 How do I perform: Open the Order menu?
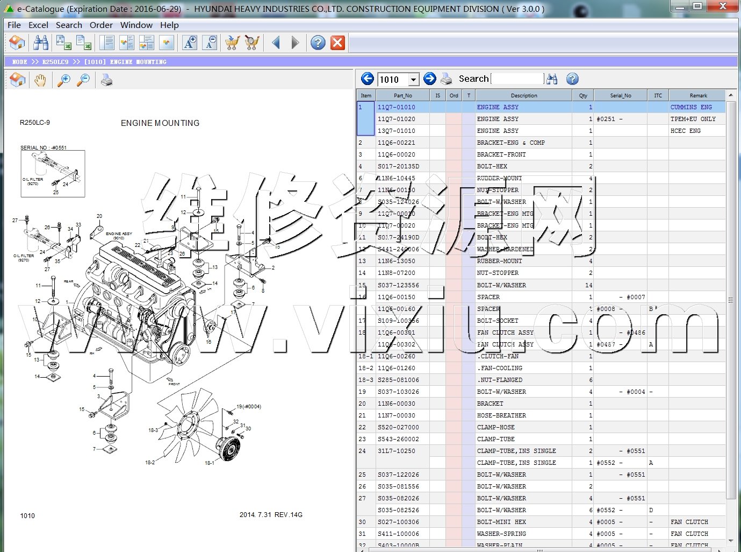(101, 25)
